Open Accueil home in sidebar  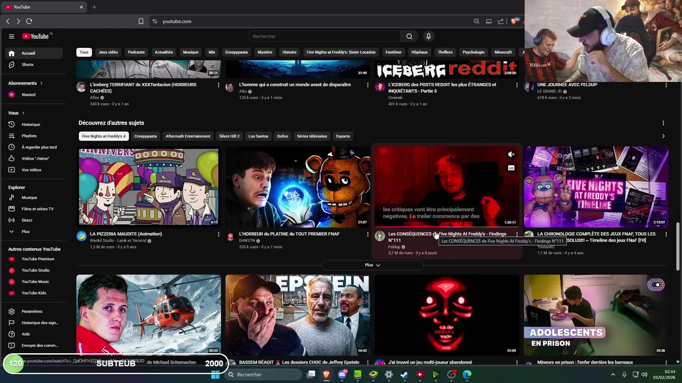(34, 53)
